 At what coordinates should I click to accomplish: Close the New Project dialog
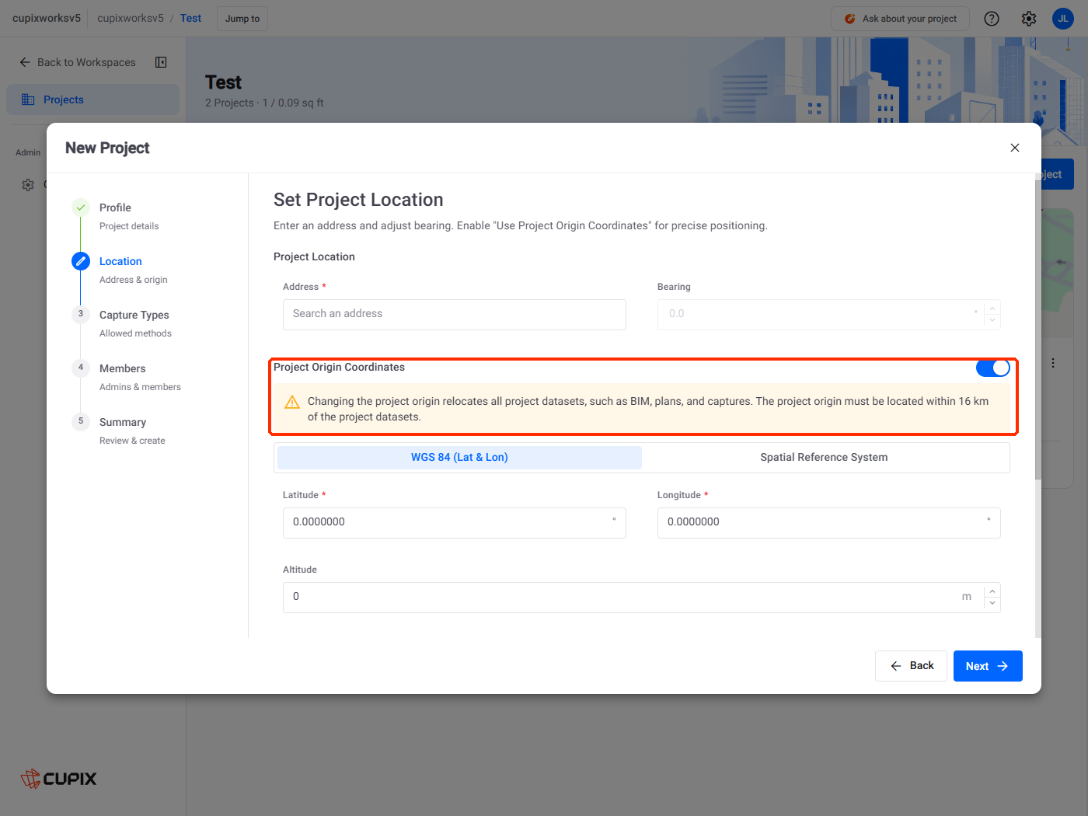[x=1014, y=148]
